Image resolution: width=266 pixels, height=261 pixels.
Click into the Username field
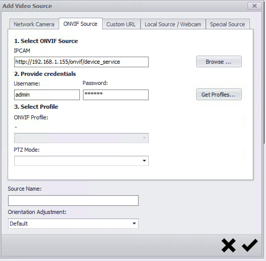47,95
